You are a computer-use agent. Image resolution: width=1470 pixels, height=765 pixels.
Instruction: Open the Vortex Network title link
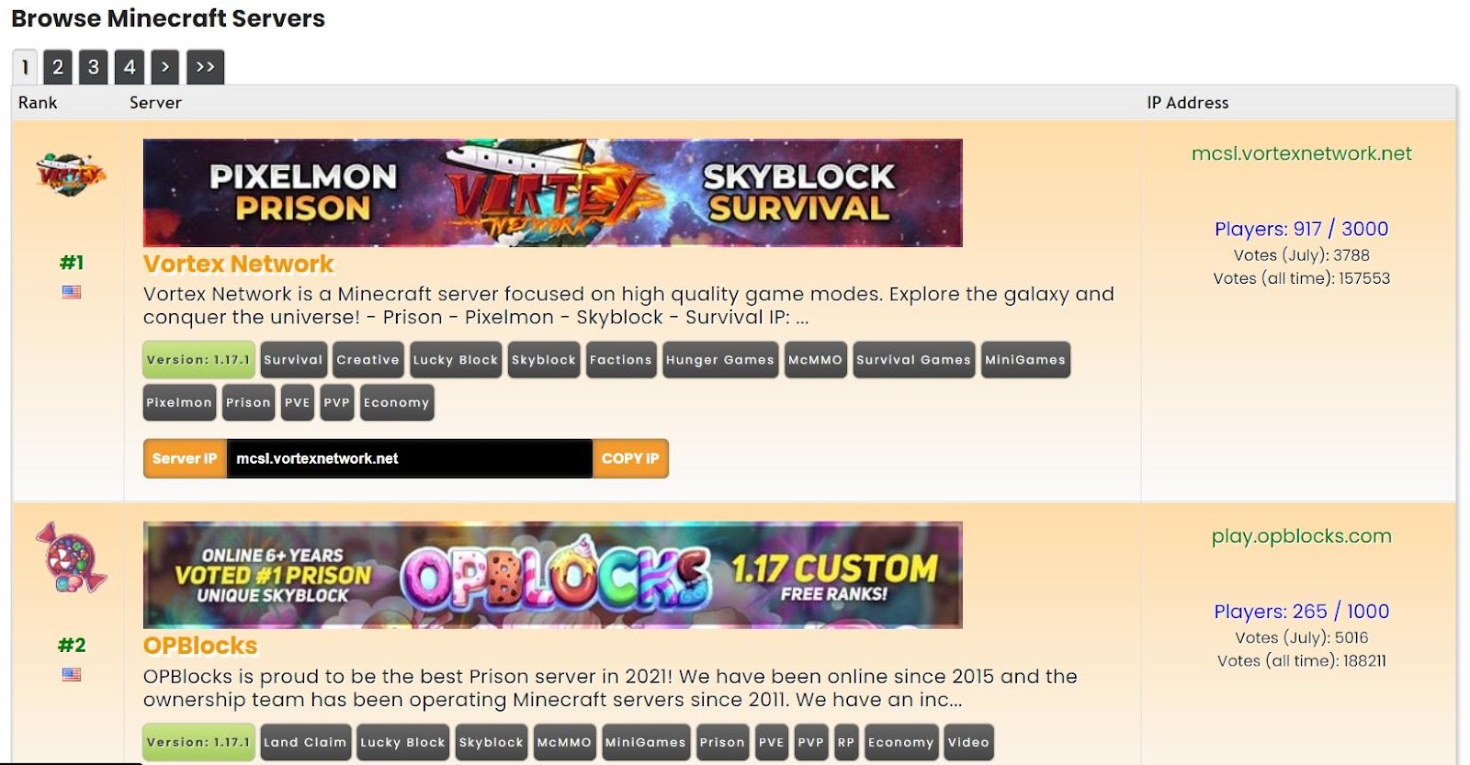point(238,264)
